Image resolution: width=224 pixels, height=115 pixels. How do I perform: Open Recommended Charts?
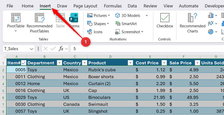click(193, 23)
